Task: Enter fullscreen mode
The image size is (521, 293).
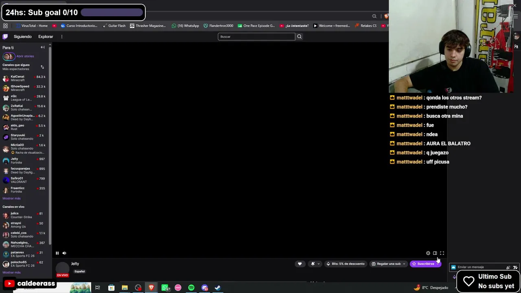Action: [442, 253]
